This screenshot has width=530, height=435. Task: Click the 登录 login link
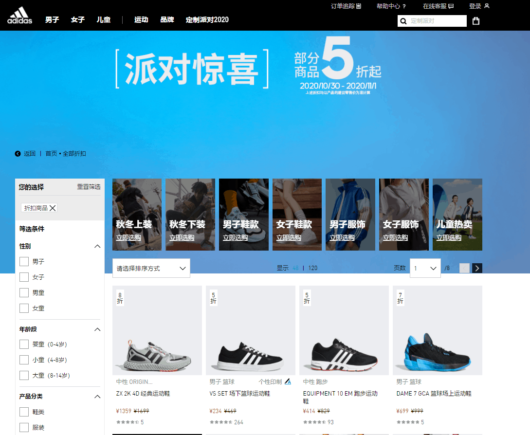click(475, 6)
